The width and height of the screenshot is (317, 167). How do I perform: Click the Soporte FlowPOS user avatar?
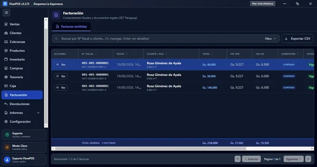7,160
